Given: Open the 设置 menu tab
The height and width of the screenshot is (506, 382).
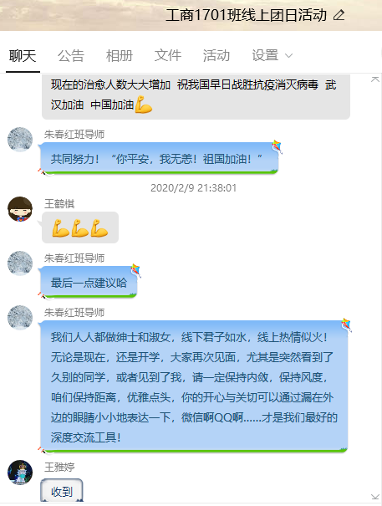Looking at the screenshot, I should (x=265, y=55).
